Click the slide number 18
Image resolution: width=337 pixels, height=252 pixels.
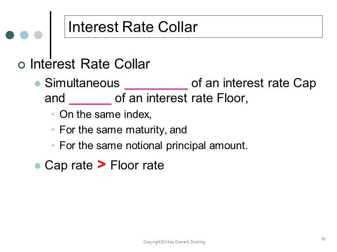(323, 239)
